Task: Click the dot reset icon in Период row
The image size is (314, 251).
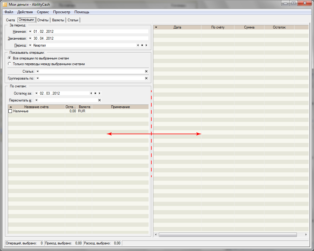Action: [x=142, y=45]
